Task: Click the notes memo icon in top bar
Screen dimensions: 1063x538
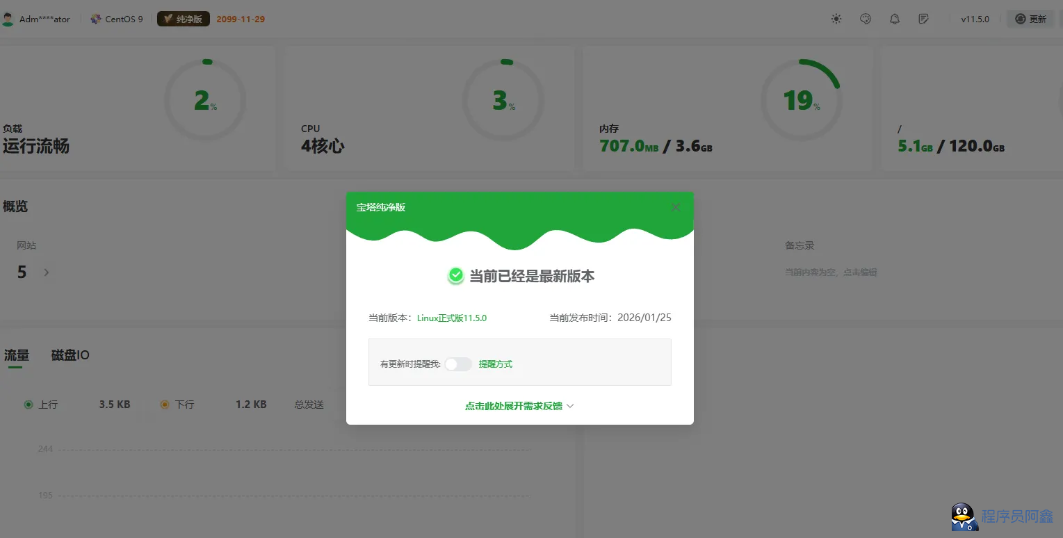Action: click(x=923, y=19)
